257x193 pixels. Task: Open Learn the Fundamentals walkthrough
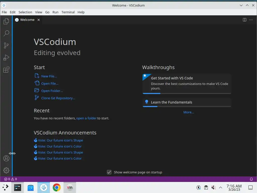tap(187, 102)
